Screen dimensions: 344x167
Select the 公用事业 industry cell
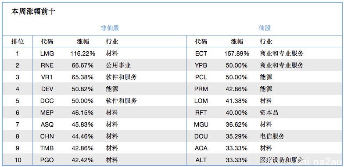point(118,65)
